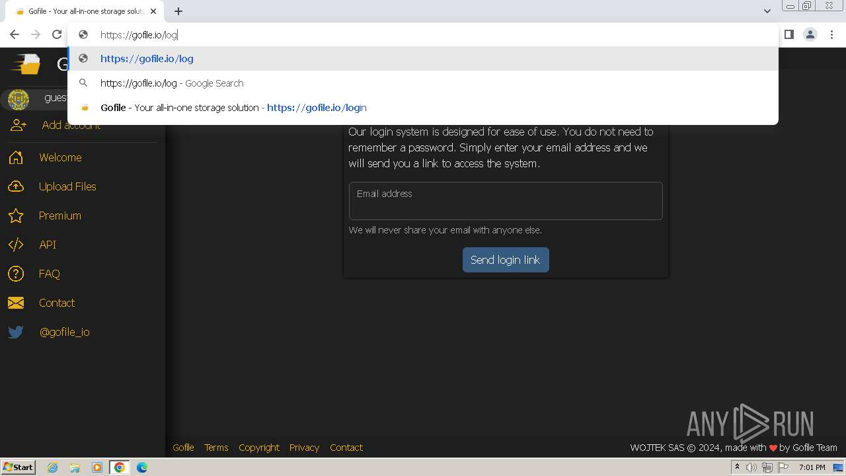Focus the Email address field
Viewport: 846px width, 476px height.
pyautogui.click(x=506, y=201)
